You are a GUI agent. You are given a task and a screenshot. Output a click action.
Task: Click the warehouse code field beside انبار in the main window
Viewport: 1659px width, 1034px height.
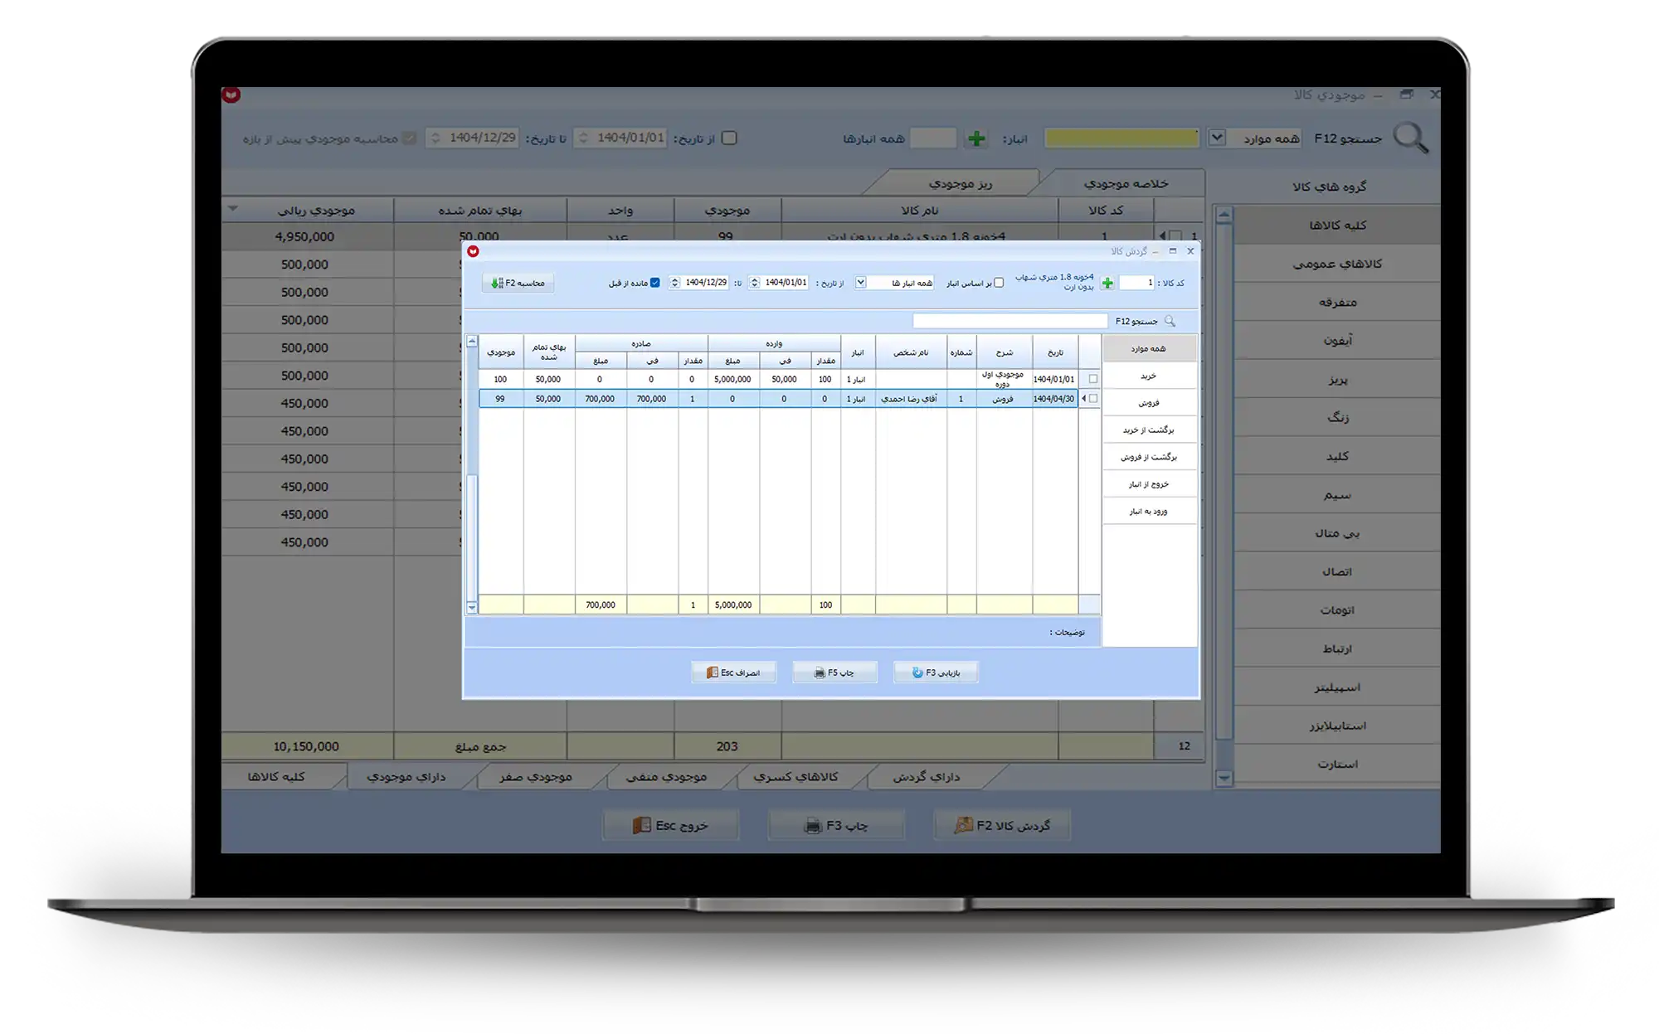pos(933,138)
